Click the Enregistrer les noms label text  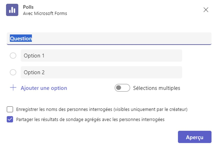tap(102, 109)
